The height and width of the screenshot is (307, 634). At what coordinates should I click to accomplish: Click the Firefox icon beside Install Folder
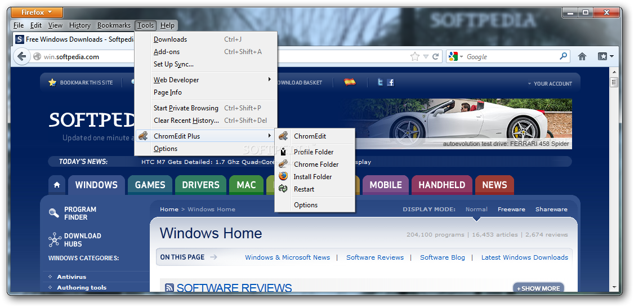[x=283, y=176]
